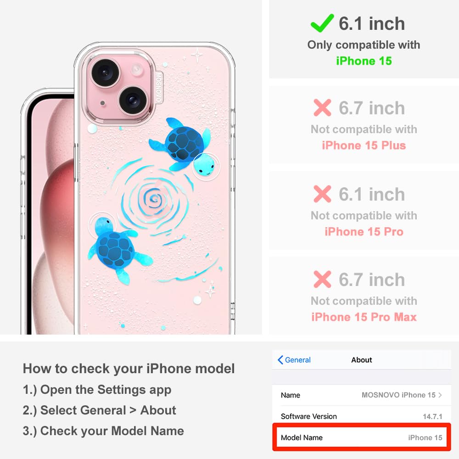Click the Software Version row
The height and width of the screenshot is (459, 459).
pos(362,416)
